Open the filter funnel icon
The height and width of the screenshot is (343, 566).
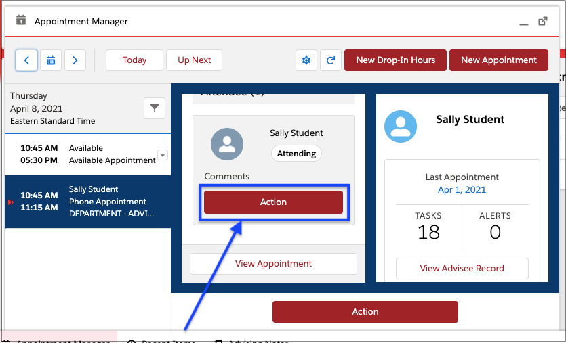pyautogui.click(x=155, y=108)
